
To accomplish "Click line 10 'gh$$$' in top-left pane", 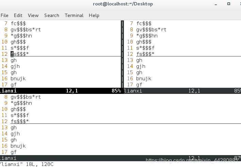I will 18,42.
